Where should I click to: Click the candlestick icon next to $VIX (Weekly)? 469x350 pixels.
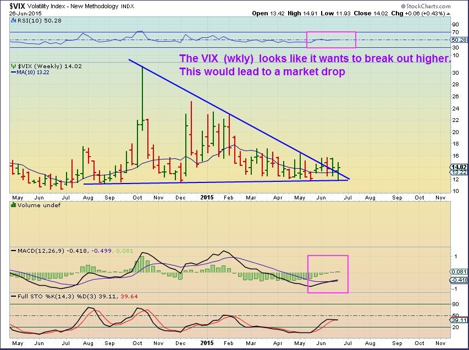point(13,66)
